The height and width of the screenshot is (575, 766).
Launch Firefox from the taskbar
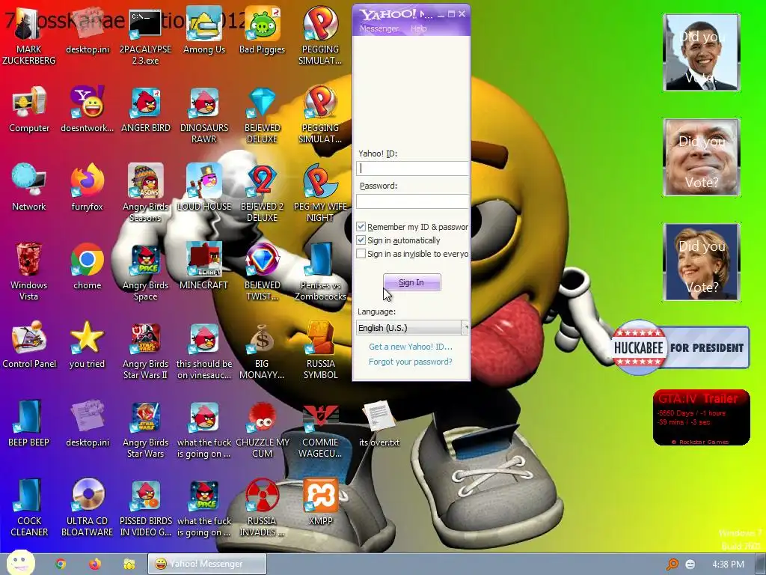(x=95, y=564)
